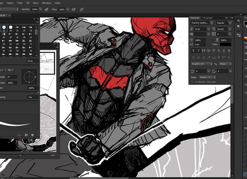247x179 pixels.
Task: Toggle the Flip Y checkbox
Action: pos(5,70)
